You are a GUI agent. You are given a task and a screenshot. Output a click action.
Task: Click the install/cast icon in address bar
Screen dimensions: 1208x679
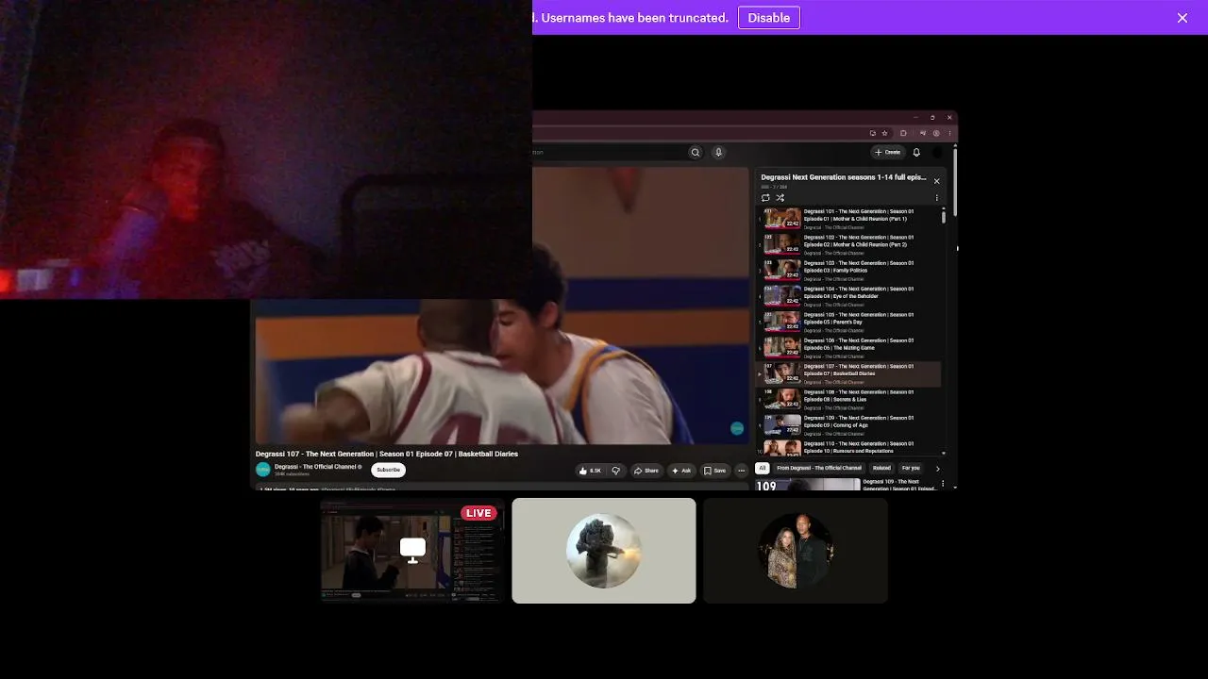click(x=873, y=133)
